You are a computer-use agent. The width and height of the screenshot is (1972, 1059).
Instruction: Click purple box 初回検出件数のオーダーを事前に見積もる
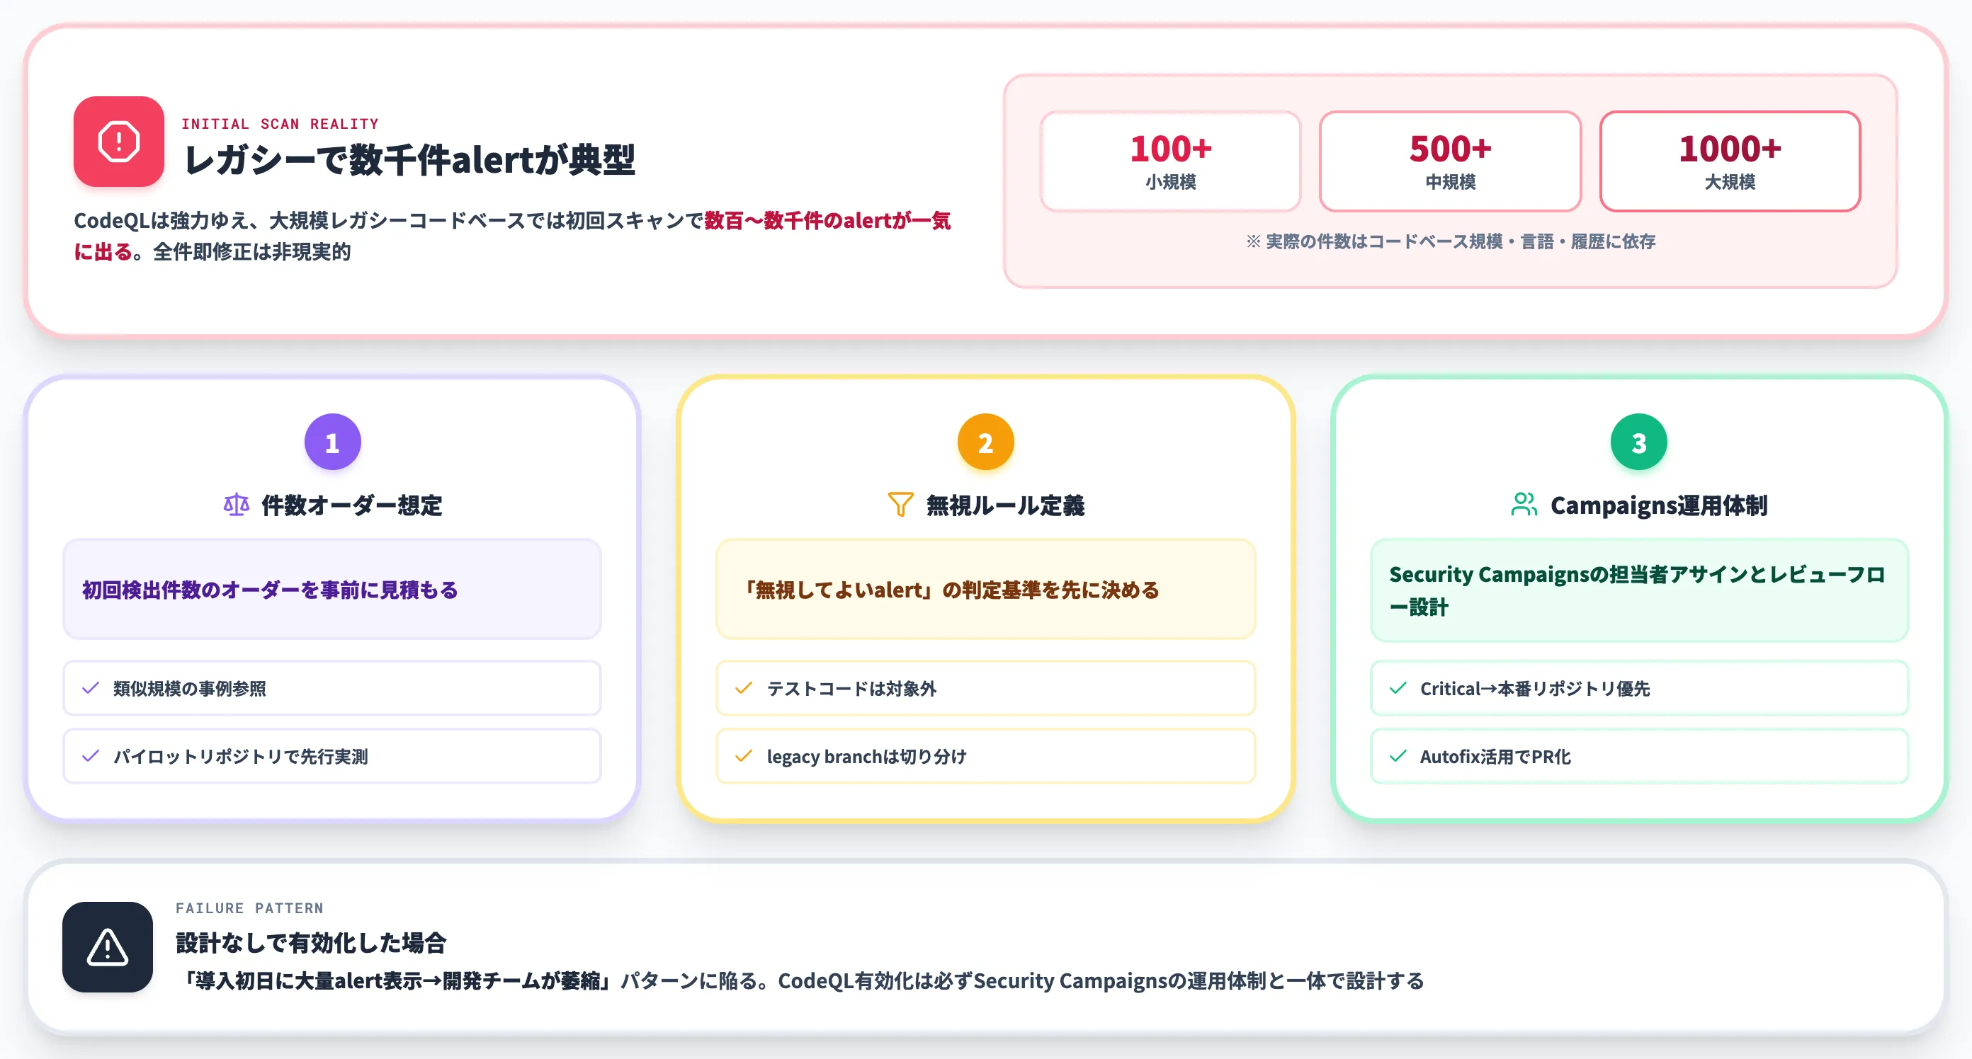tap(332, 589)
